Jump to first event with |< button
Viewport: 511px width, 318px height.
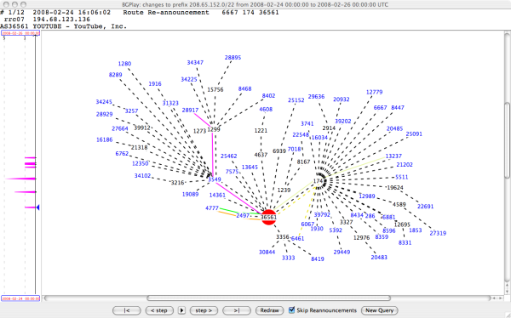(127, 310)
